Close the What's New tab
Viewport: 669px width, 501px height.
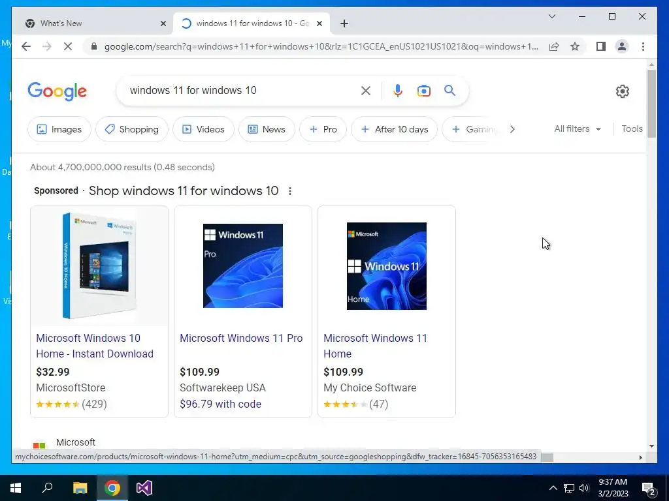click(163, 23)
